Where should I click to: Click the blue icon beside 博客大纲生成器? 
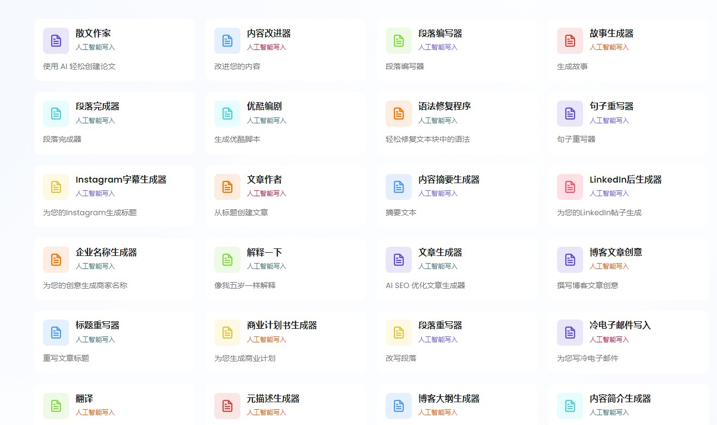coord(399,406)
